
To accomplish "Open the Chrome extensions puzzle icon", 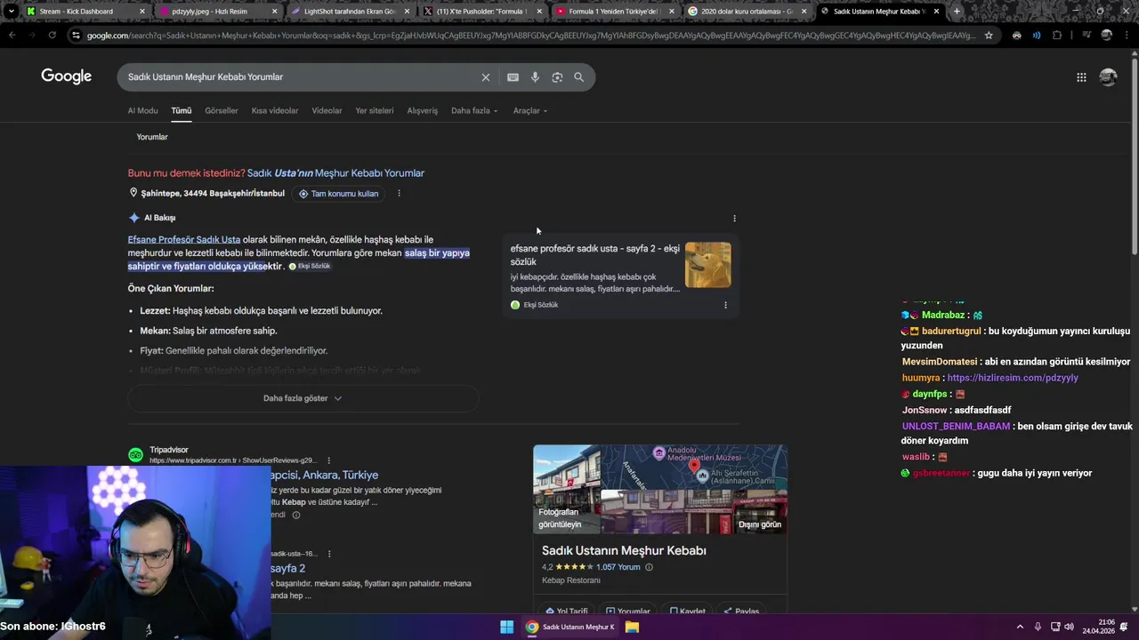I will [1057, 36].
